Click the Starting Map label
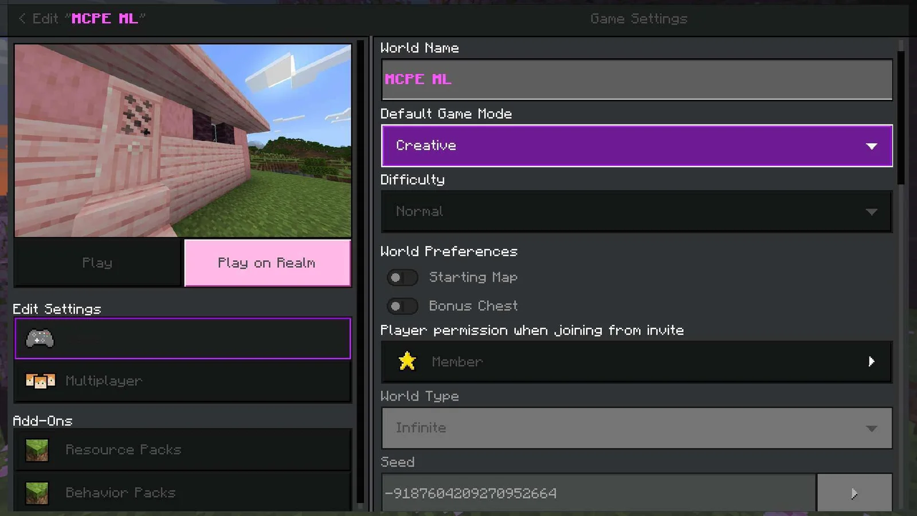 [473, 277]
